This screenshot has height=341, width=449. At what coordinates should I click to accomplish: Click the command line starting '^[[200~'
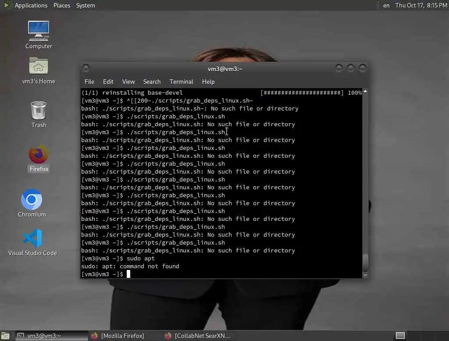click(x=167, y=101)
